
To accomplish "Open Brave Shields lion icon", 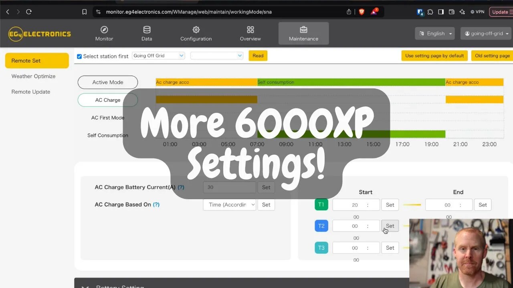I will coord(362,12).
